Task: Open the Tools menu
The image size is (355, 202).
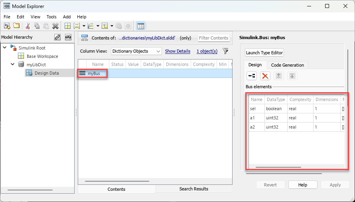Action: [x=51, y=17]
